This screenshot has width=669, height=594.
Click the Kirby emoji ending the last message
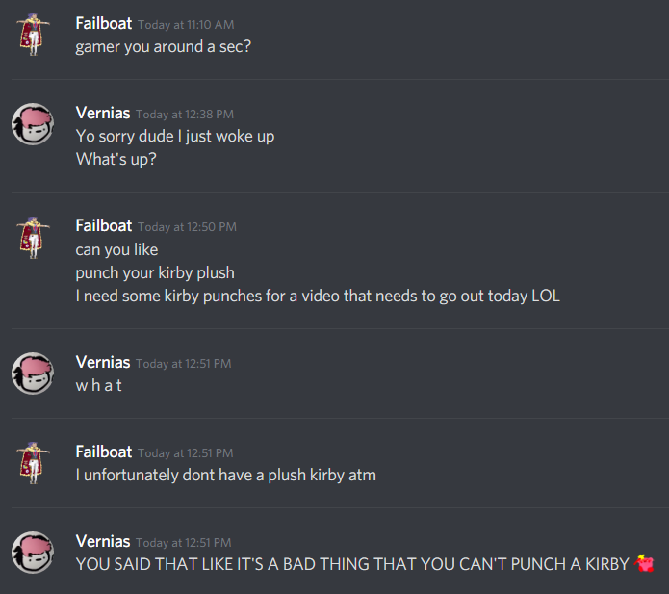[644, 563]
